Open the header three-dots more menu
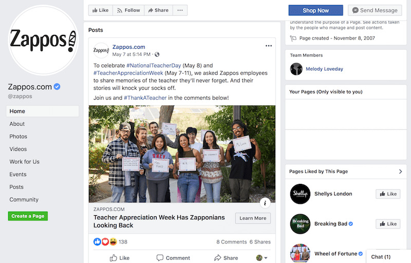 pos(180,10)
